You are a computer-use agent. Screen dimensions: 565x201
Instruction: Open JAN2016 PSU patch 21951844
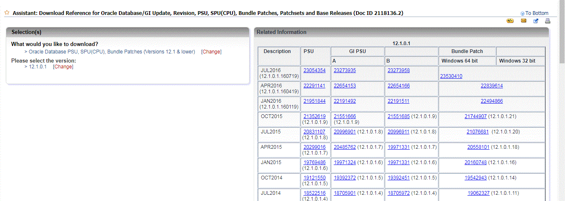click(x=315, y=101)
